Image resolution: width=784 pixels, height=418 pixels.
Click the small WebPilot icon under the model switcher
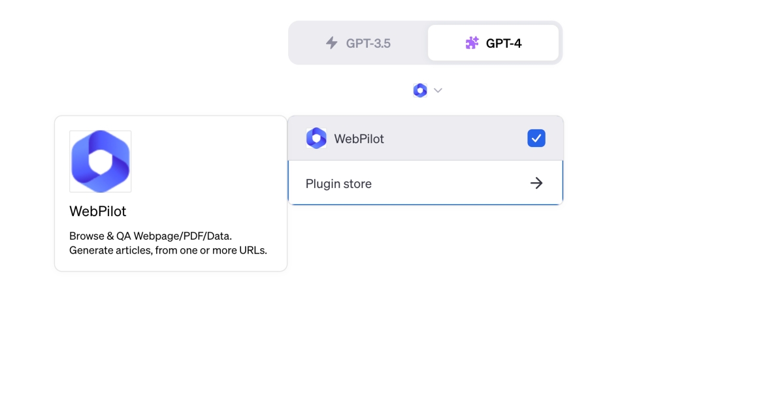[x=420, y=91]
